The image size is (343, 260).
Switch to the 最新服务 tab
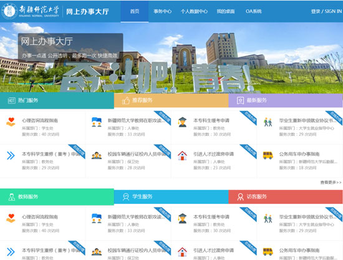click(x=286, y=100)
